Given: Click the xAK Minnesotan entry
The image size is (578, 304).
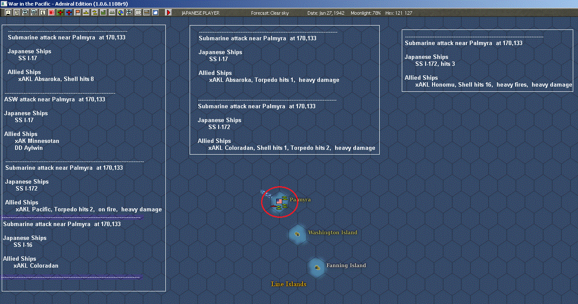Looking at the screenshot, I should [x=37, y=141].
